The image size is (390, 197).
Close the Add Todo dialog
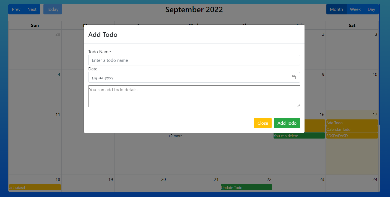[262, 123]
